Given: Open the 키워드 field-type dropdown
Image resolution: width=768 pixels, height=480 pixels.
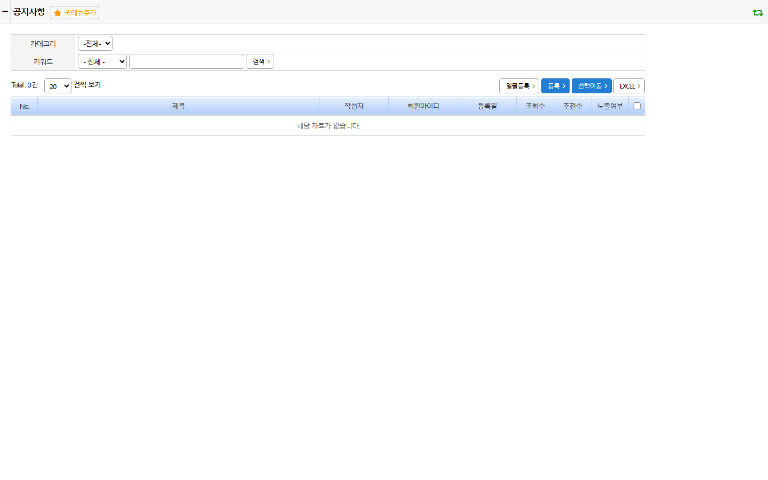Looking at the screenshot, I should (x=102, y=61).
